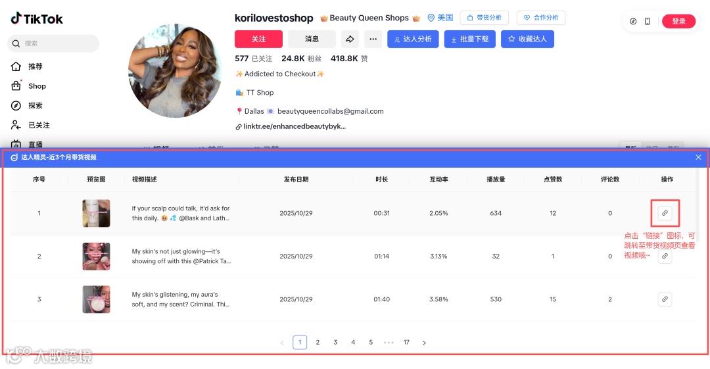Click the 批量下载 button
The height and width of the screenshot is (369, 710).
470,39
